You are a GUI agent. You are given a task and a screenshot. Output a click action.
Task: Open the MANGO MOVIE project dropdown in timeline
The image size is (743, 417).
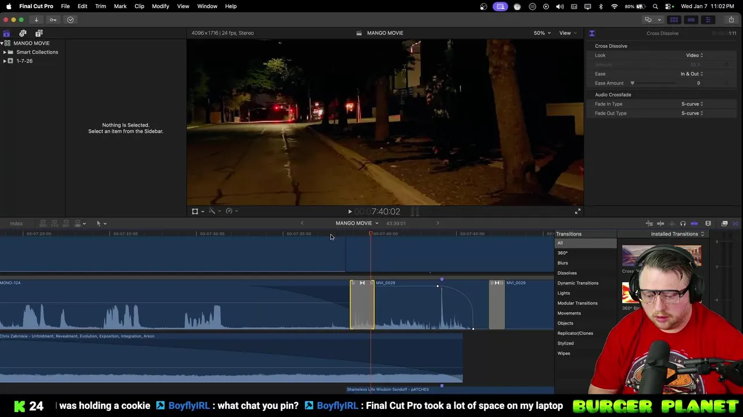[357, 223]
